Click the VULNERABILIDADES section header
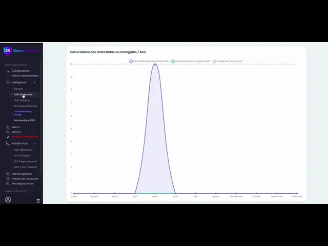 pyautogui.click(x=16, y=65)
